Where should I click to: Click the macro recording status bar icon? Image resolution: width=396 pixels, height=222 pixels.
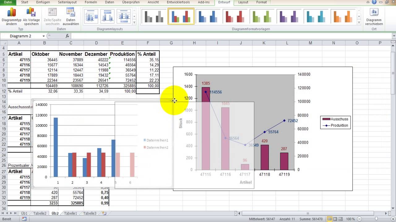(24, 219)
